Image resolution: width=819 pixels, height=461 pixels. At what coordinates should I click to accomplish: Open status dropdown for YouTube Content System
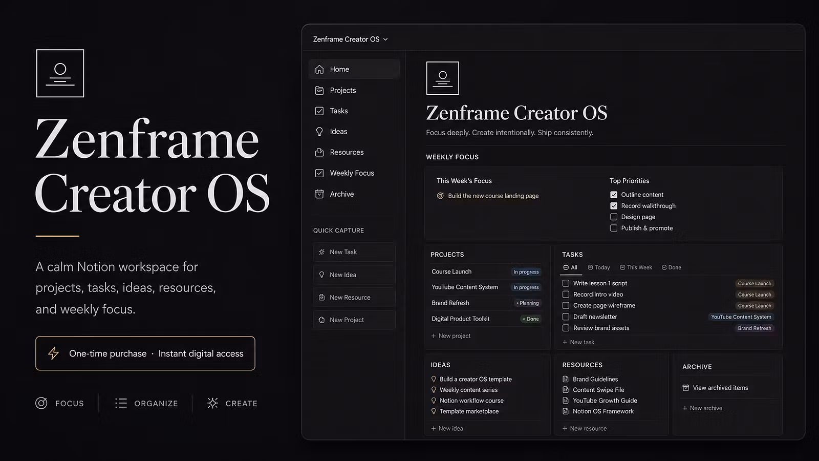526,287
